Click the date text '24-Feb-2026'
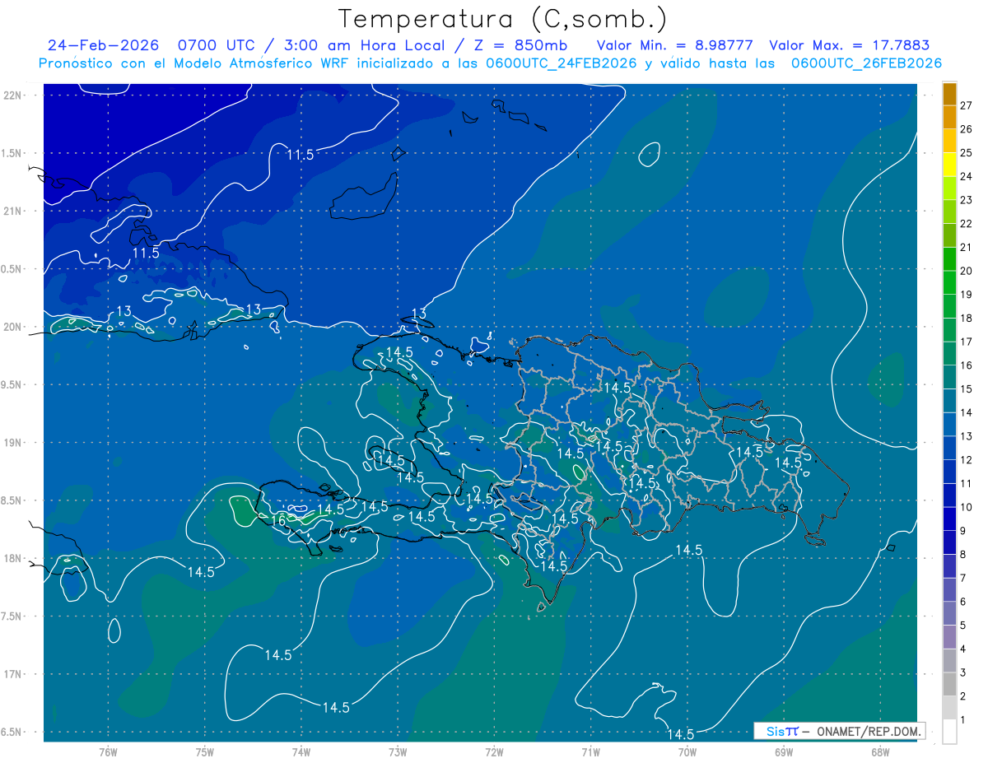 (104, 45)
